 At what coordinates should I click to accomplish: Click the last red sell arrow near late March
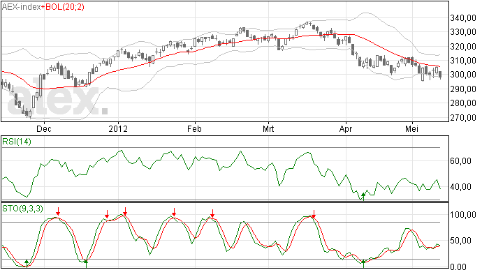coord(314,213)
